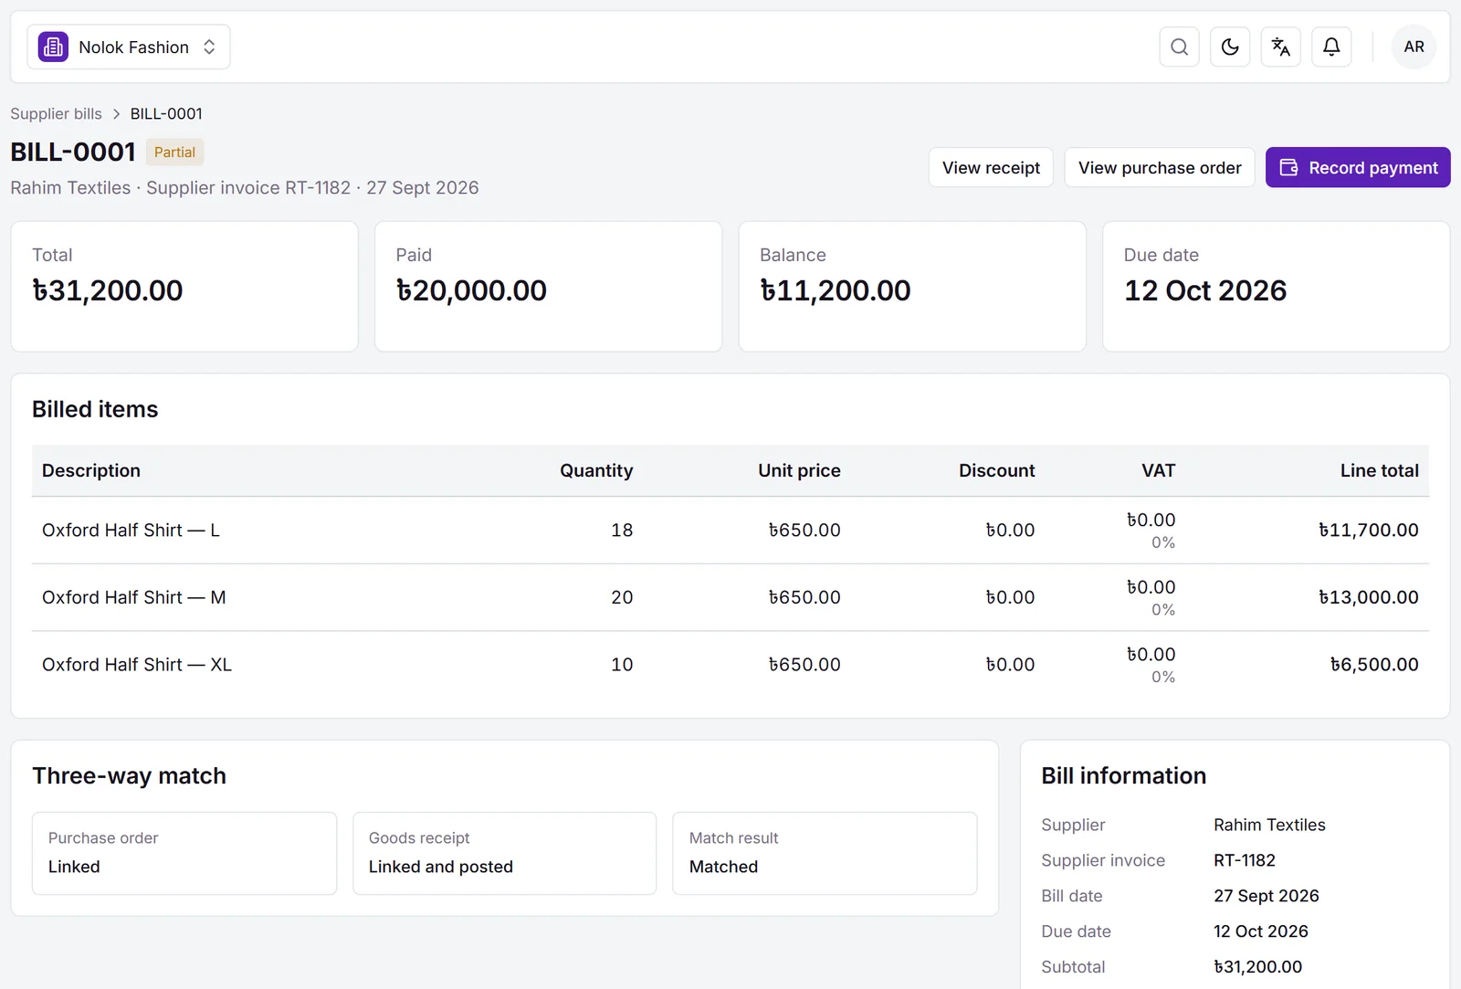Open the AR user avatar menu
The height and width of the screenshot is (989, 1461).
coord(1414,47)
